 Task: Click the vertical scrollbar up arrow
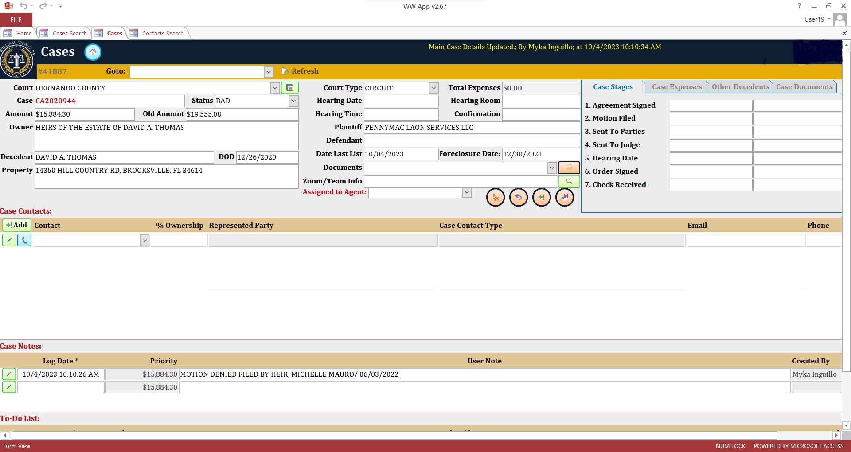tap(846, 45)
